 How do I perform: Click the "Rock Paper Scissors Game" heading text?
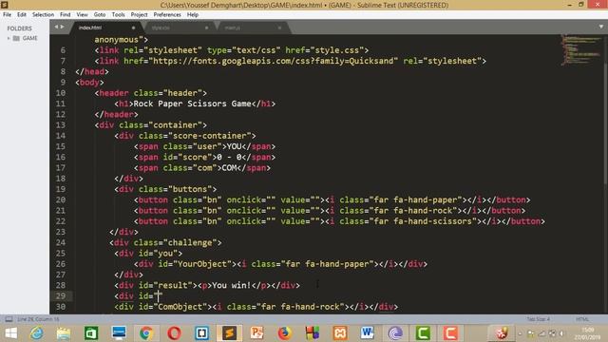[192, 104]
